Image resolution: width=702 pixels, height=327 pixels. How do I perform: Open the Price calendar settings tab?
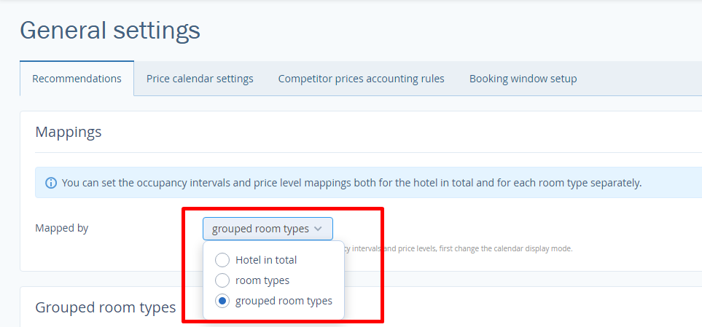(x=200, y=79)
